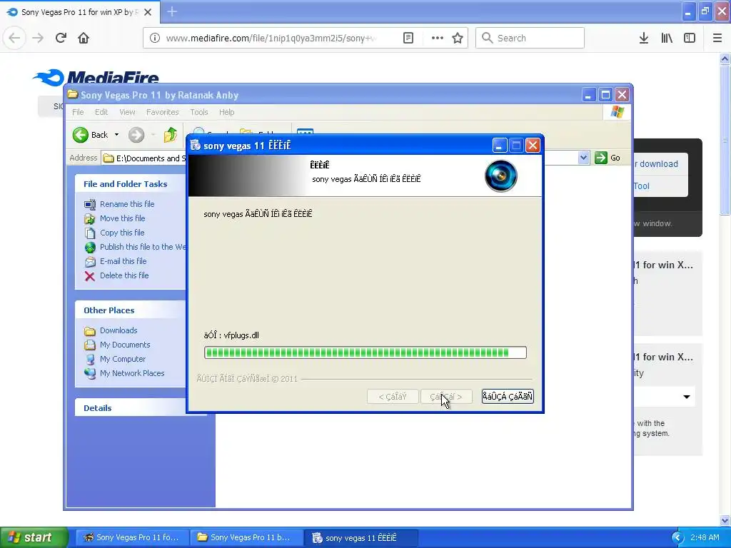Switch to sony vegas 11 installer taskbar button
This screenshot has height=548, width=731.
click(361, 538)
